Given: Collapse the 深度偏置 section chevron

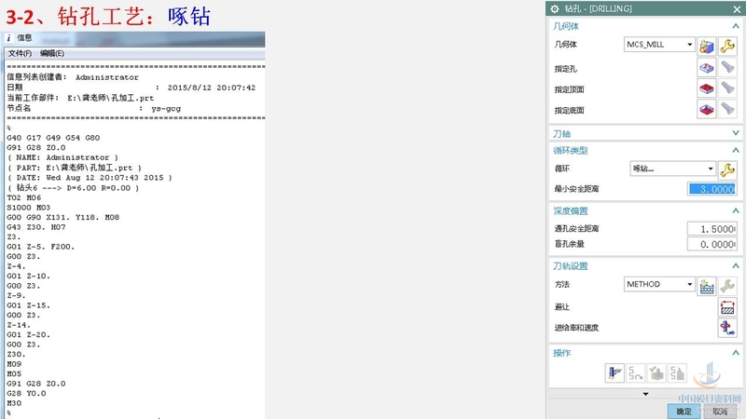Looking at the screenshot, I should (x=736, y=210).
